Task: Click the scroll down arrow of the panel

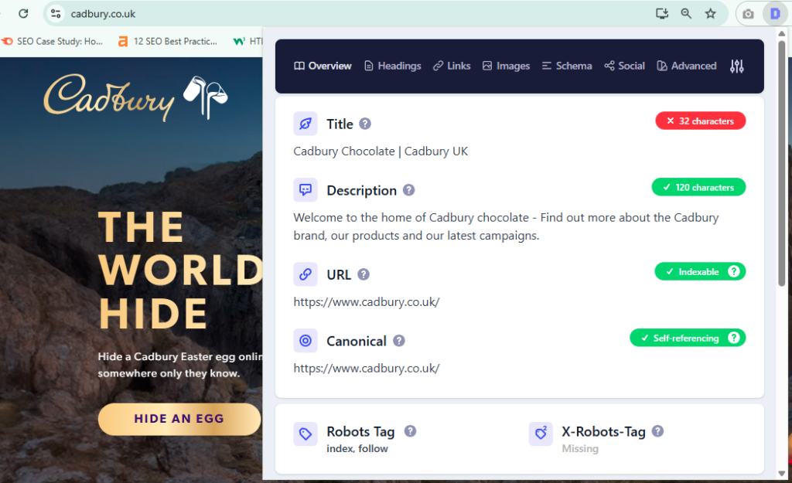Action: click(782, 474)
